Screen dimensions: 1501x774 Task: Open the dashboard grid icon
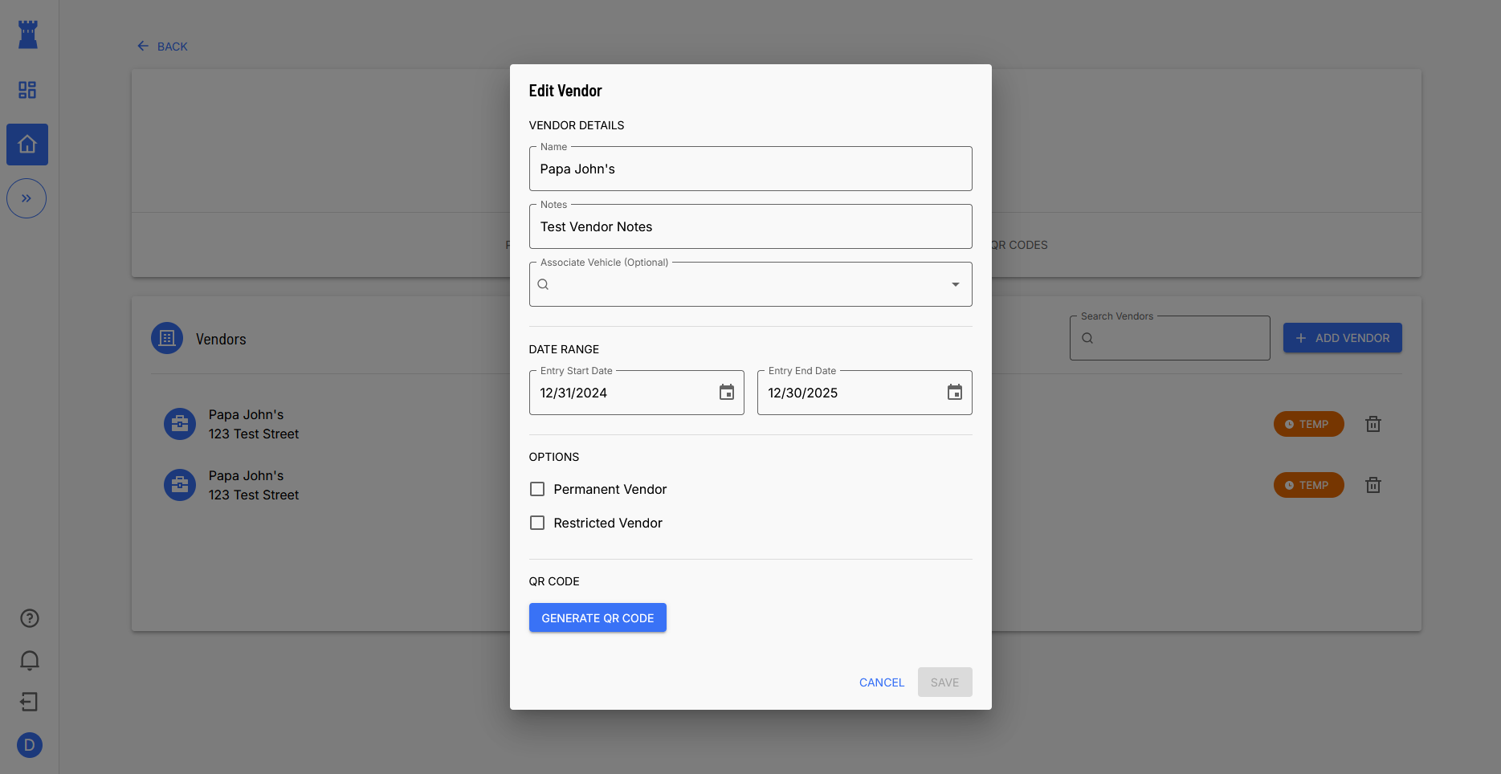[x=27, y=90]
